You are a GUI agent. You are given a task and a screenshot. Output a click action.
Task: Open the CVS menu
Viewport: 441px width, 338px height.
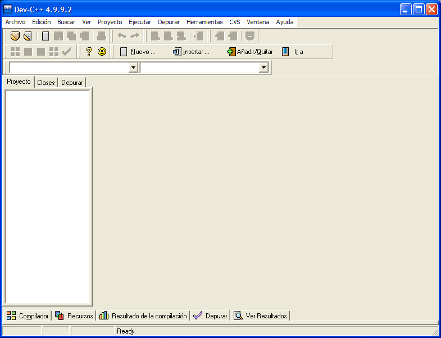pyautogui.click(x=235, y=22)
